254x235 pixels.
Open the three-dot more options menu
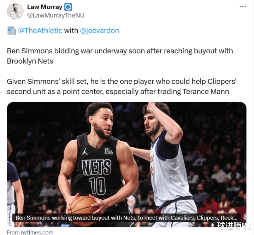tap(242, 7)
